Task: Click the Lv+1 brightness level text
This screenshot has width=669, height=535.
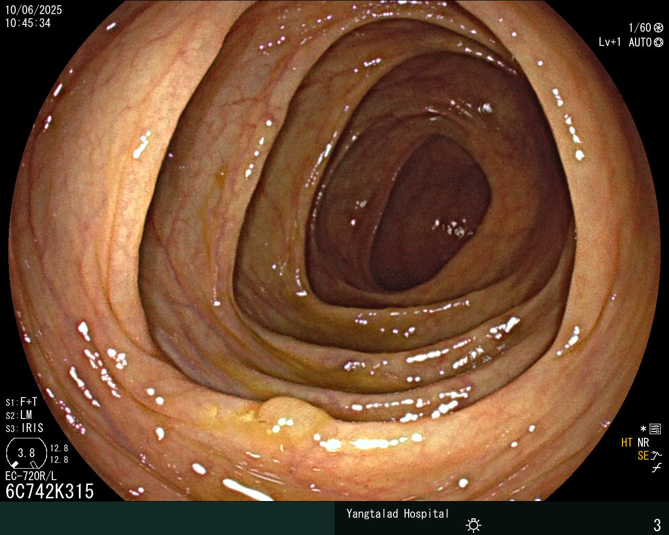Action: click(x=610, y=42)
